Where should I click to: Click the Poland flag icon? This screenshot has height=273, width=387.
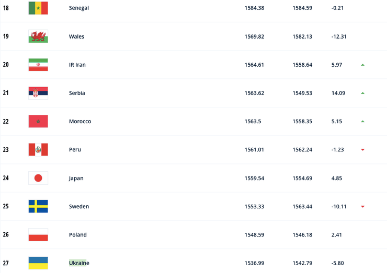pyautogui.click(x=38, y=234)
